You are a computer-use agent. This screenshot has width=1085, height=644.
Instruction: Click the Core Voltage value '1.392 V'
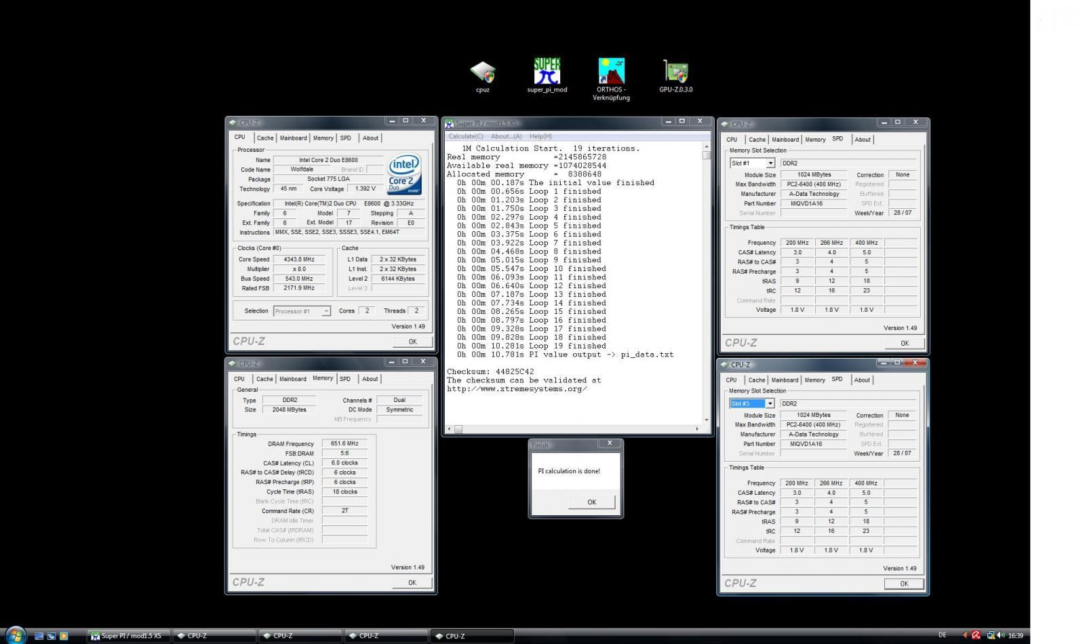366,189
